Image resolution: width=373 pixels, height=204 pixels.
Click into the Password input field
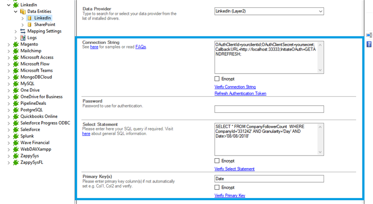point(269,109)
